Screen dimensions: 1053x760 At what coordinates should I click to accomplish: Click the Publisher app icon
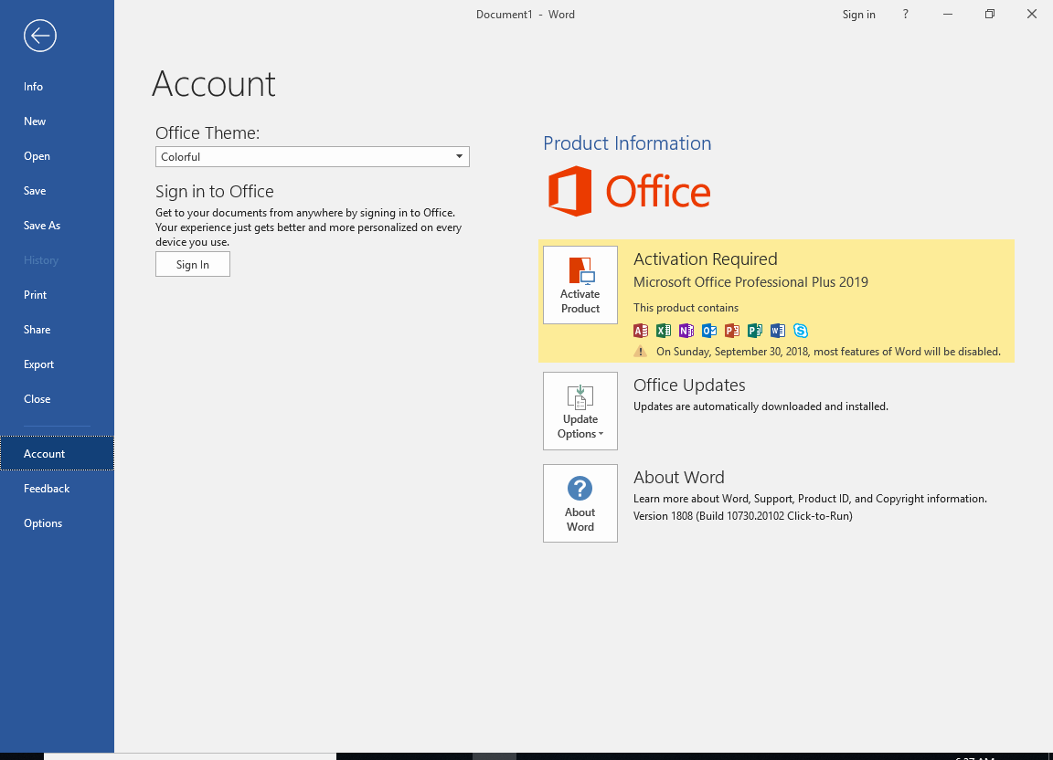[x=755, y=331]
